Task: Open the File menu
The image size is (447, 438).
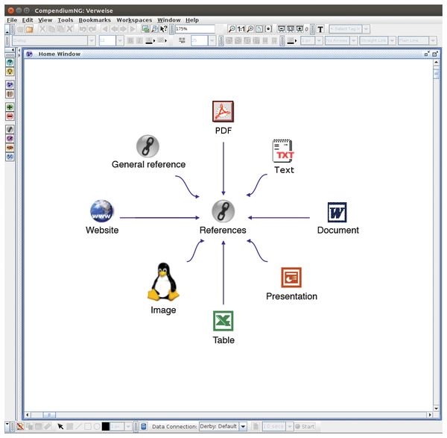Action: 12,20
